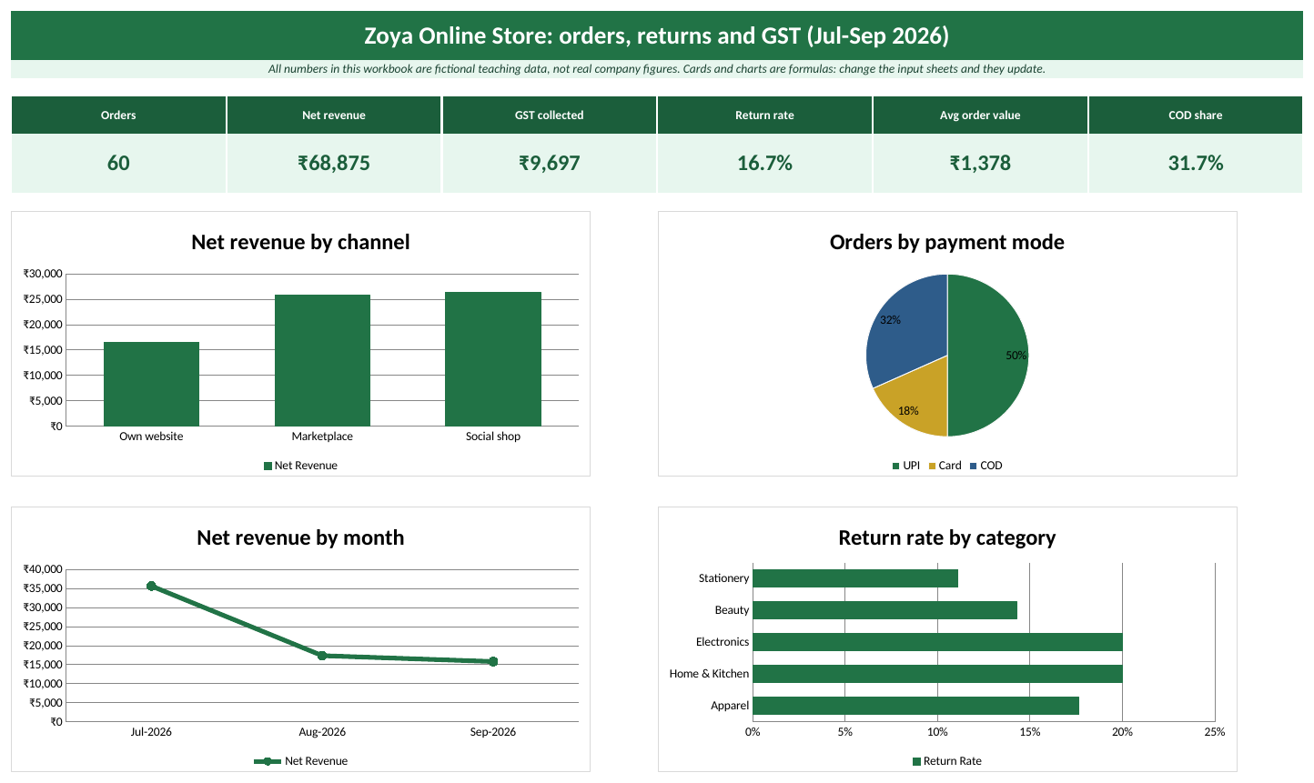Click the ₹9,697 GST value
This screenshot has height=783, width=1314.
coord(549,164)
